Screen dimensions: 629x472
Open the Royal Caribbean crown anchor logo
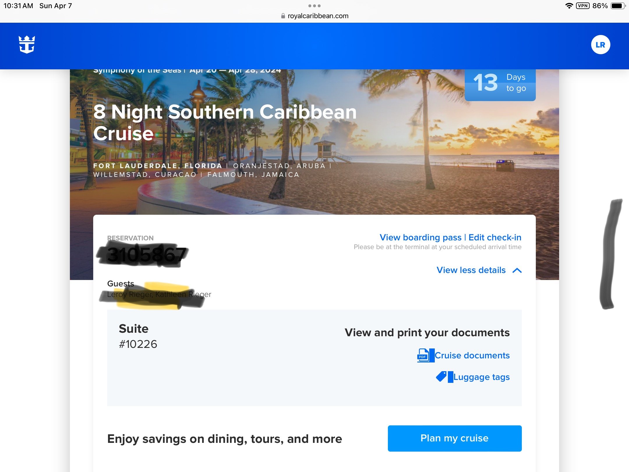[27, 45]
